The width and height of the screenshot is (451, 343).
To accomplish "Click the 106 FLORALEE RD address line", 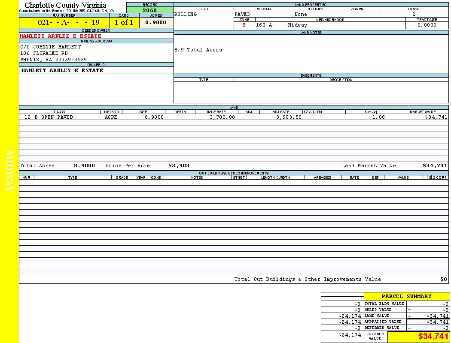I will [x=44, y=53].
